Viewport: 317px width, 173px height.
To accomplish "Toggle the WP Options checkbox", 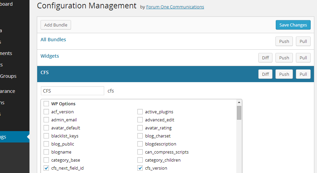I will pos(46,104).
